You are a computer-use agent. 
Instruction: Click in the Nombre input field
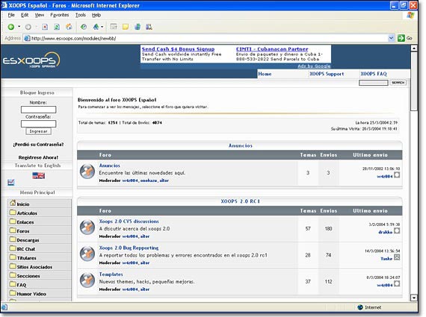tap(39, 110)
